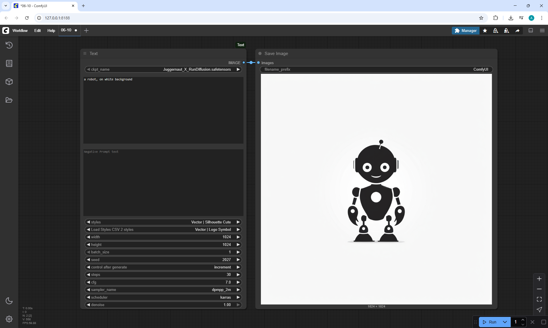Image resolution: width=548 pixels, height=328 pixels.
Task: Click the share arrow icon in toolbar
Action: tap(517, 30)
